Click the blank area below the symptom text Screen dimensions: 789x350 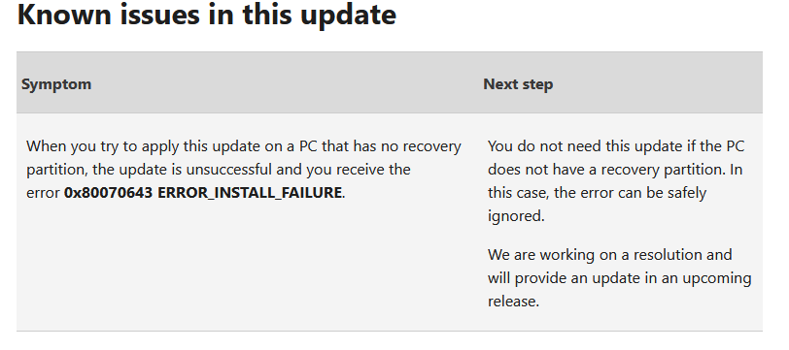[x=247, y=267]
